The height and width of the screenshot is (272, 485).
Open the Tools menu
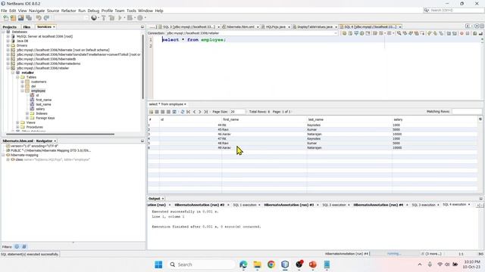[x=131, y=11]
